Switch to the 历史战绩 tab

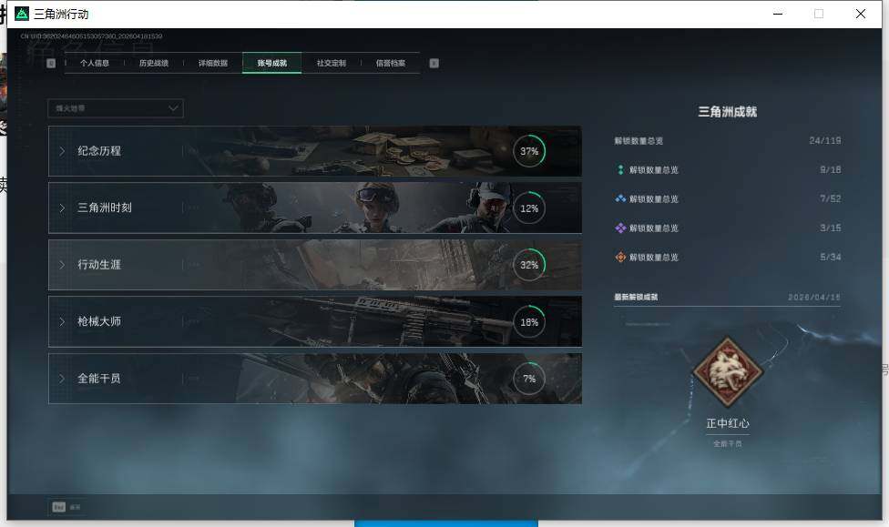[x=154, y=63]
